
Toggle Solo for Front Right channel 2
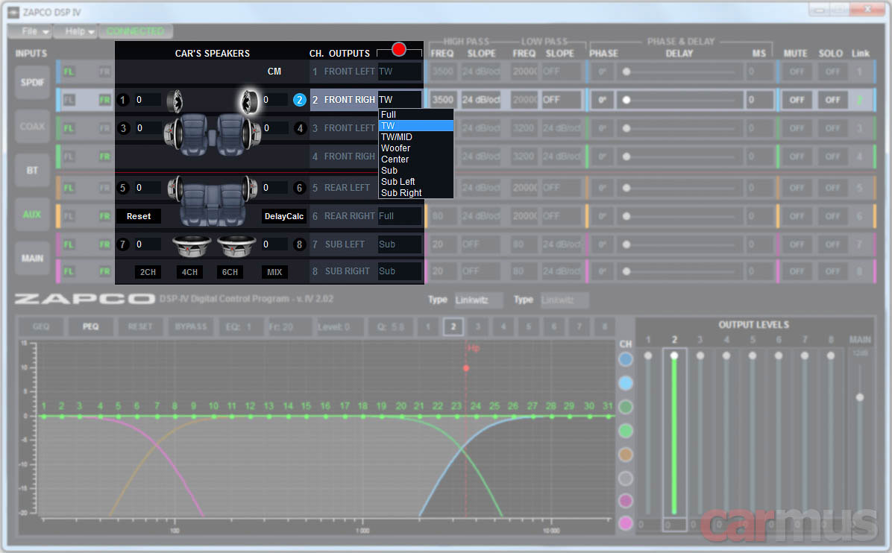click(832, 100)
